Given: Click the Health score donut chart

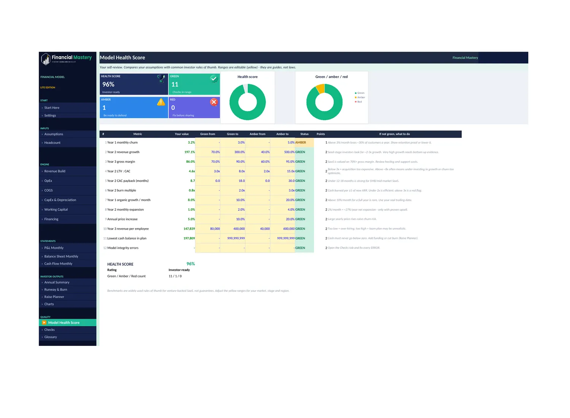Looking at the screenshot, I should [248, 102].
